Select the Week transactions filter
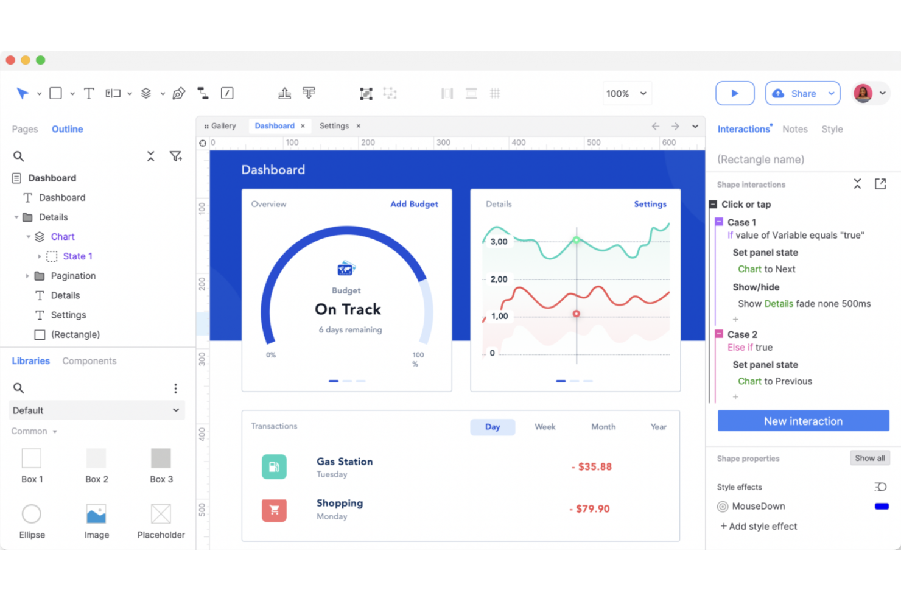Viewport: 901px width, 601px height. coord(545,427)
